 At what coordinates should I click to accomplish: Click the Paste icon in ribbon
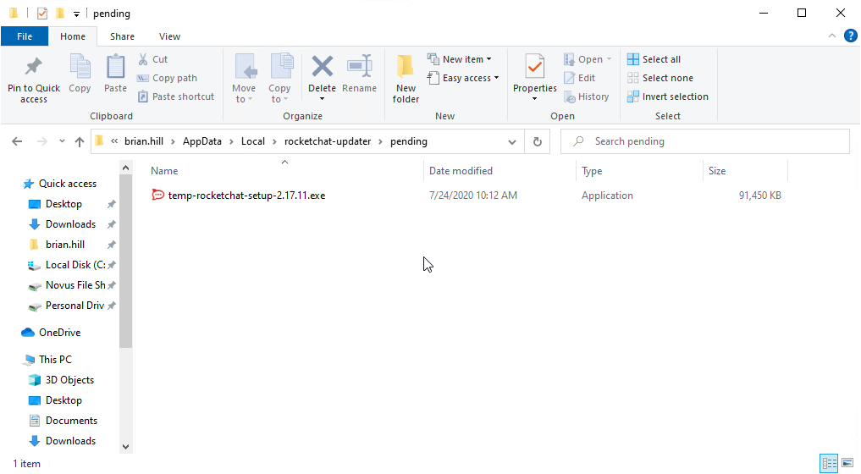pyautogui.click(x=115, y=68)
